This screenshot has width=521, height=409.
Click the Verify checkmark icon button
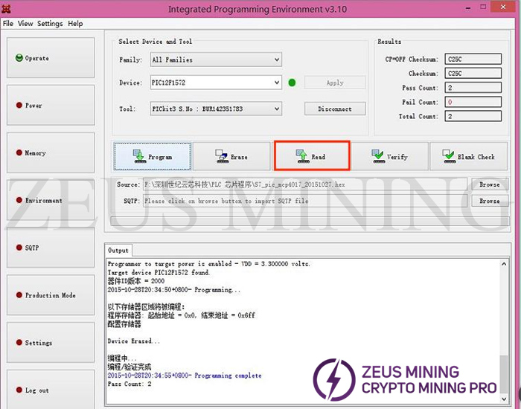click(x=390, y=157)
